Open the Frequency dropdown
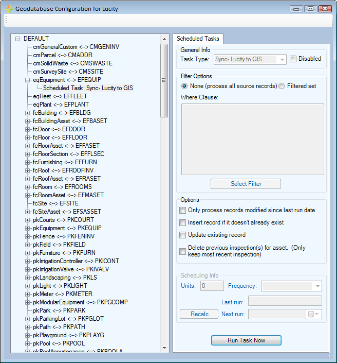Viewport: 337px width, 363px height. tap(317, 286)
